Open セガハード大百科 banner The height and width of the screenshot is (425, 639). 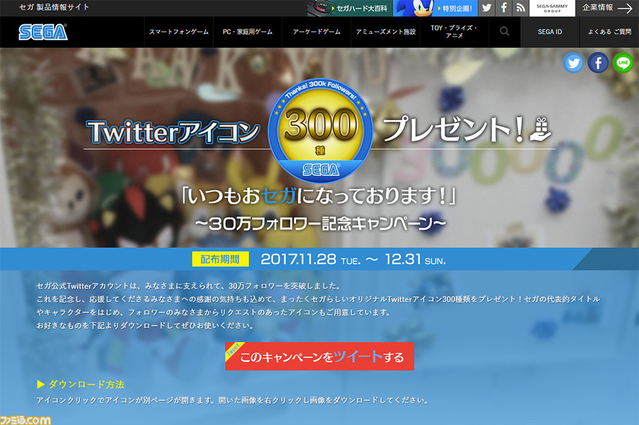pyautogui.click(x=350, y=8)
